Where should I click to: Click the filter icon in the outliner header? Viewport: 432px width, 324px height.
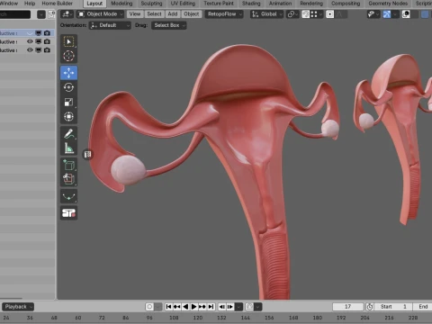click(41, 14)
